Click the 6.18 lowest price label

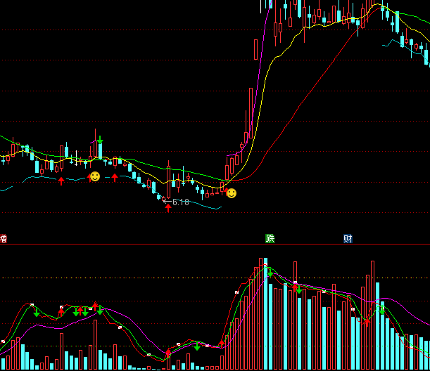(181, 202)
